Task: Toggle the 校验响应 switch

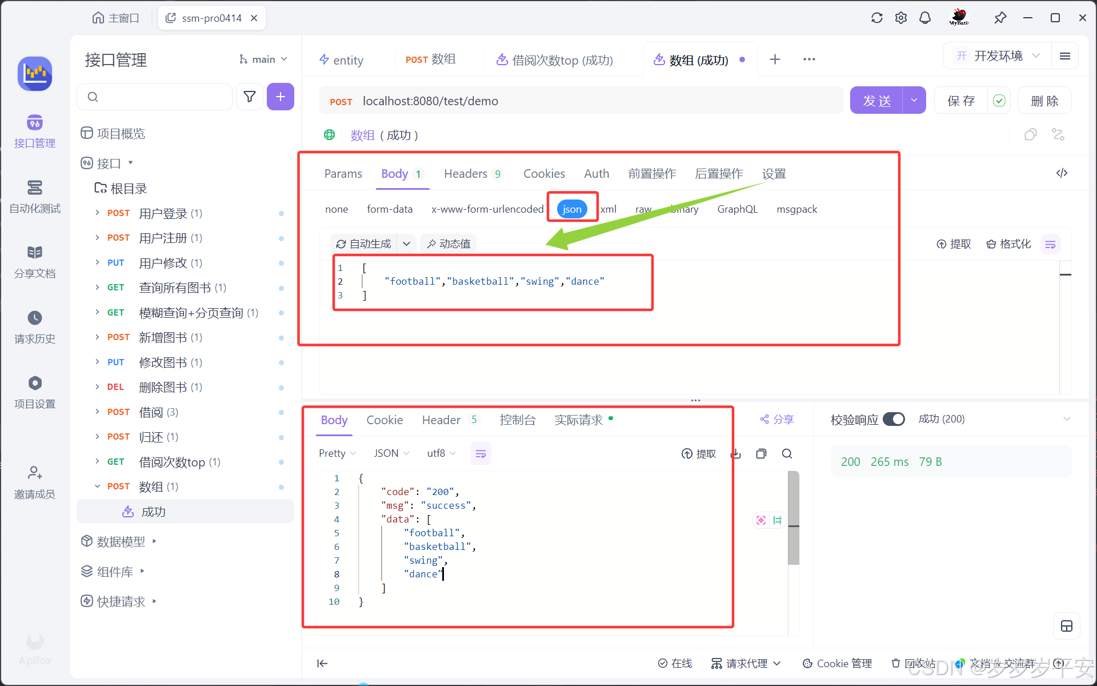Action: [x=894, y=419]
